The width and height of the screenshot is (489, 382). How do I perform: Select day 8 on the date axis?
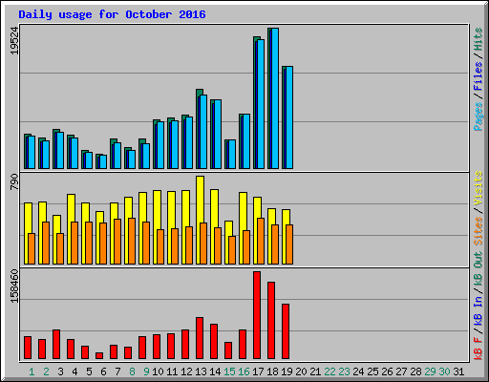(132, 371)
